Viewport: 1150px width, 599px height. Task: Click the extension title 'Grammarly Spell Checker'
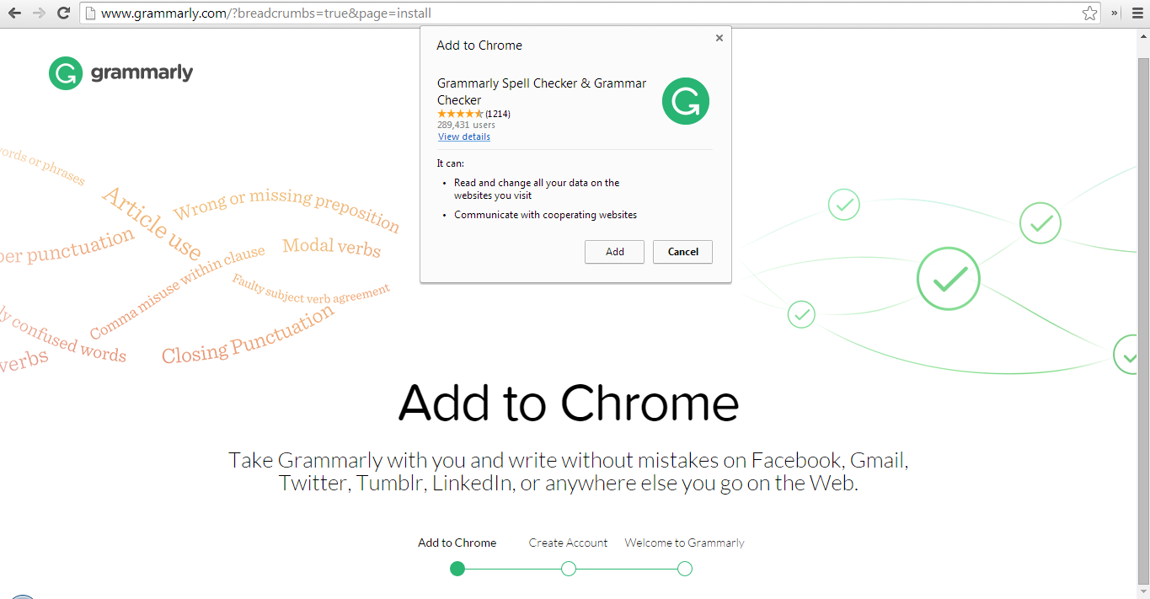(542, 91)
